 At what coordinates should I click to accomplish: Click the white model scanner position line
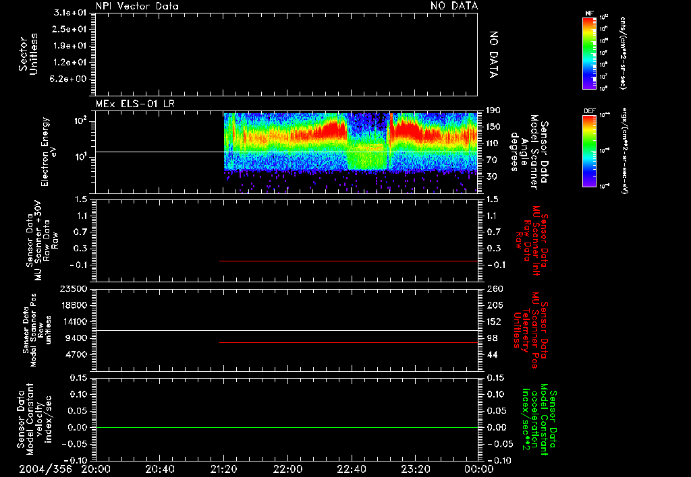(x=286, y=331)
